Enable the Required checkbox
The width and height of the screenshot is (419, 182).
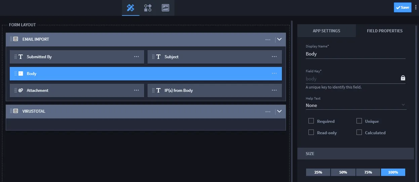(311, 121)
